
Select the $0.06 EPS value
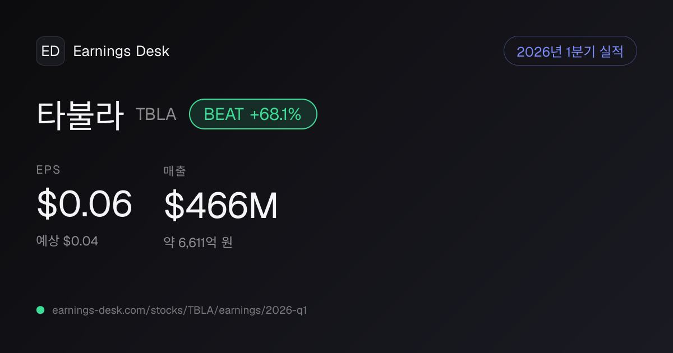click(84, 204)
